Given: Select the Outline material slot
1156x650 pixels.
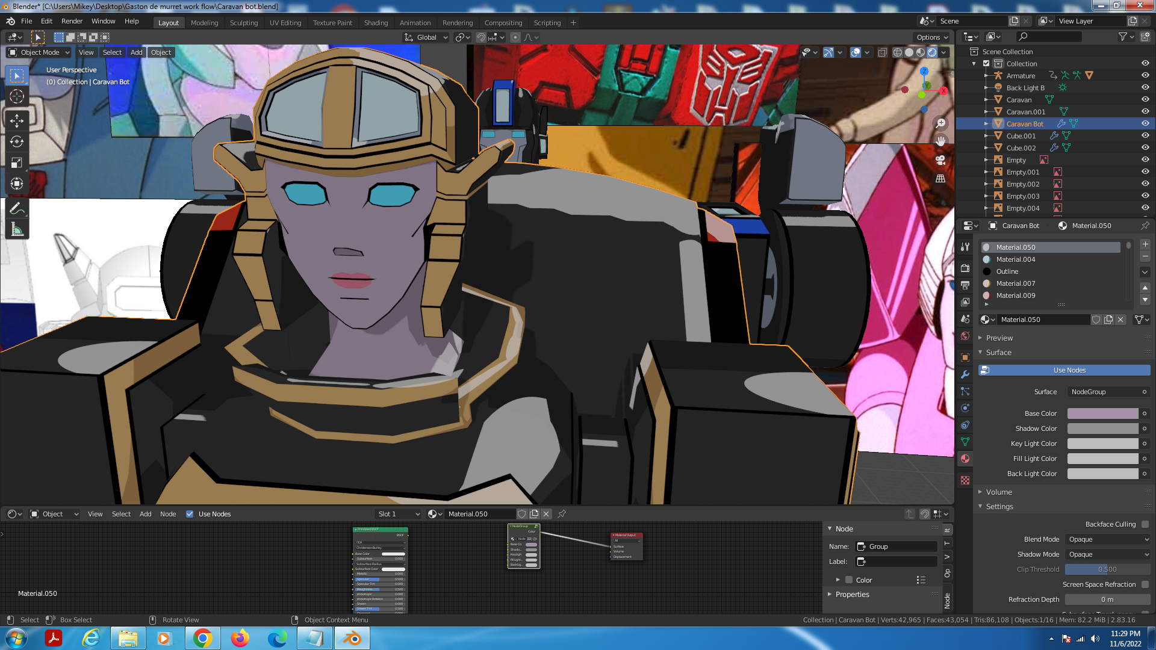Looking at the screenshot, I should (x=1051, y=271).
